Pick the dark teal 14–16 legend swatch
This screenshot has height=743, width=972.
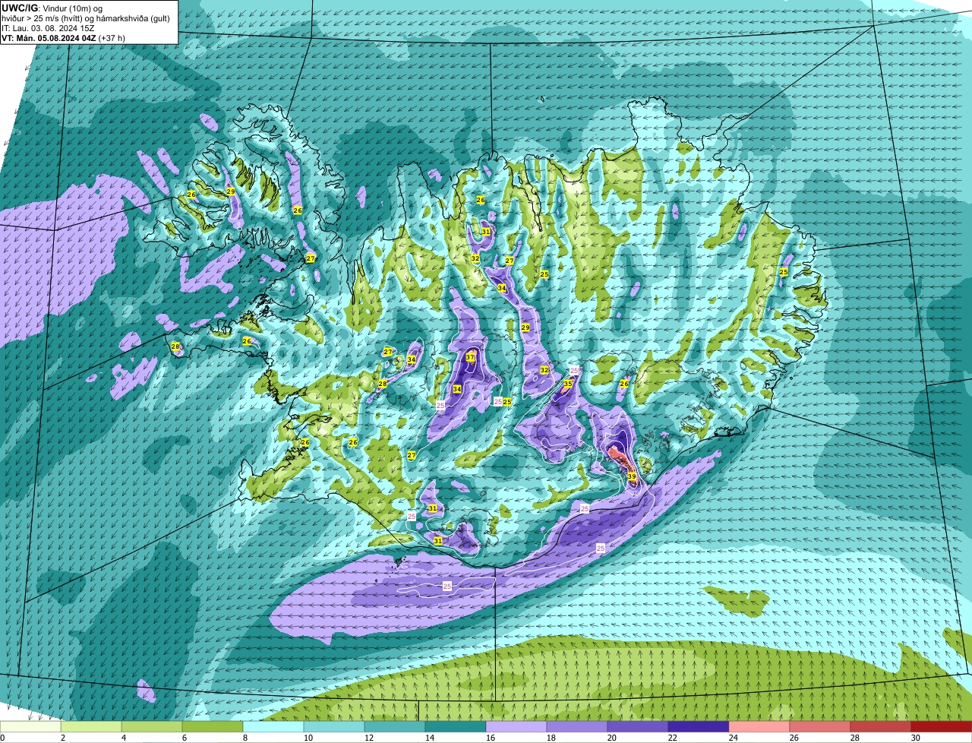click(456, 726)
